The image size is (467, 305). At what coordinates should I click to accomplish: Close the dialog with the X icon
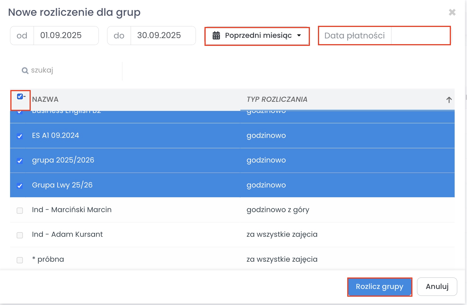click(452, 12)
